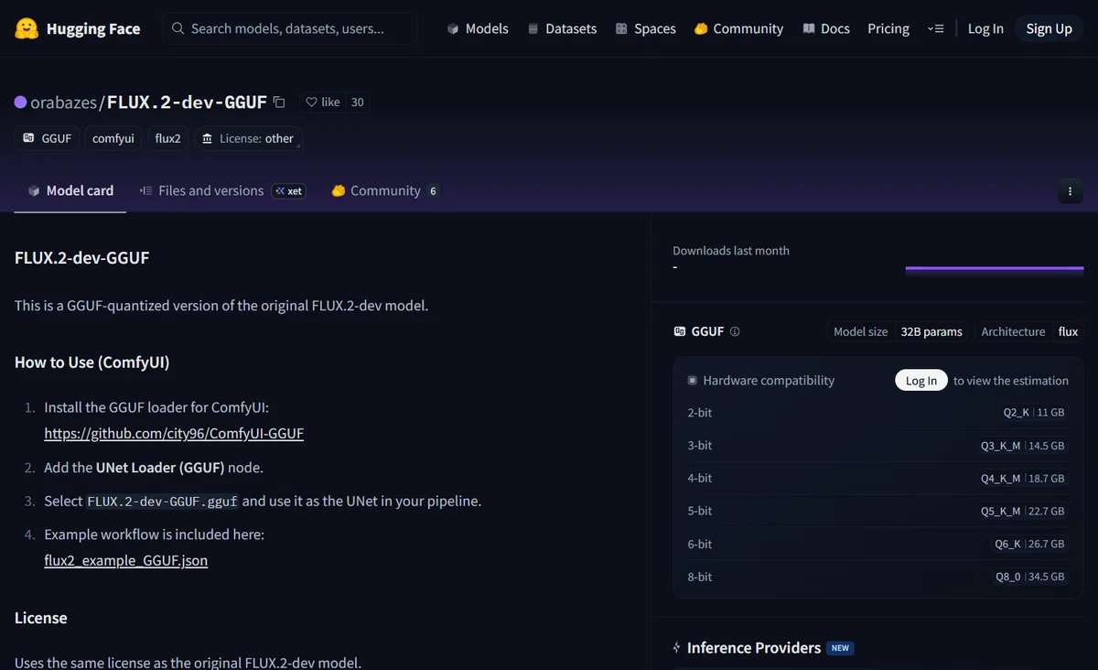Open the Docs page
The height and width of the screenshot is (670, 1098).
tap(826, 28)
